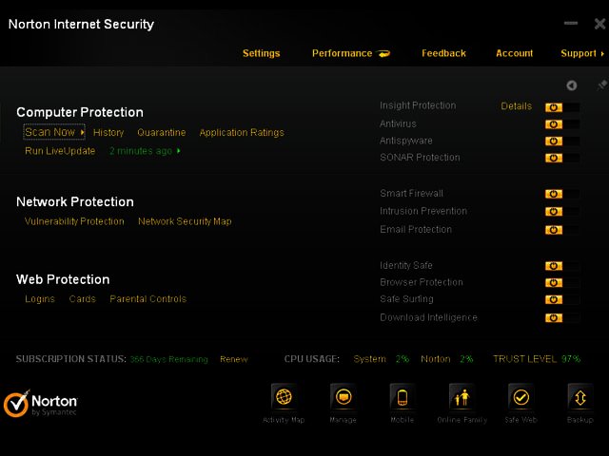Click the Download Intelligence label

[428, 317]
